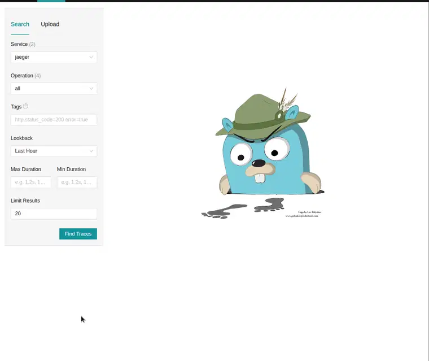
Task: Click the Lookback label text
Action: point(21,138)
